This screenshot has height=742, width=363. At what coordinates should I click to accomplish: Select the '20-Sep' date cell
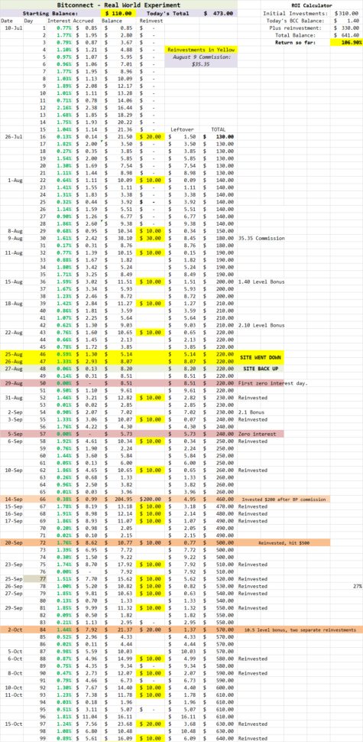(11, 543)
